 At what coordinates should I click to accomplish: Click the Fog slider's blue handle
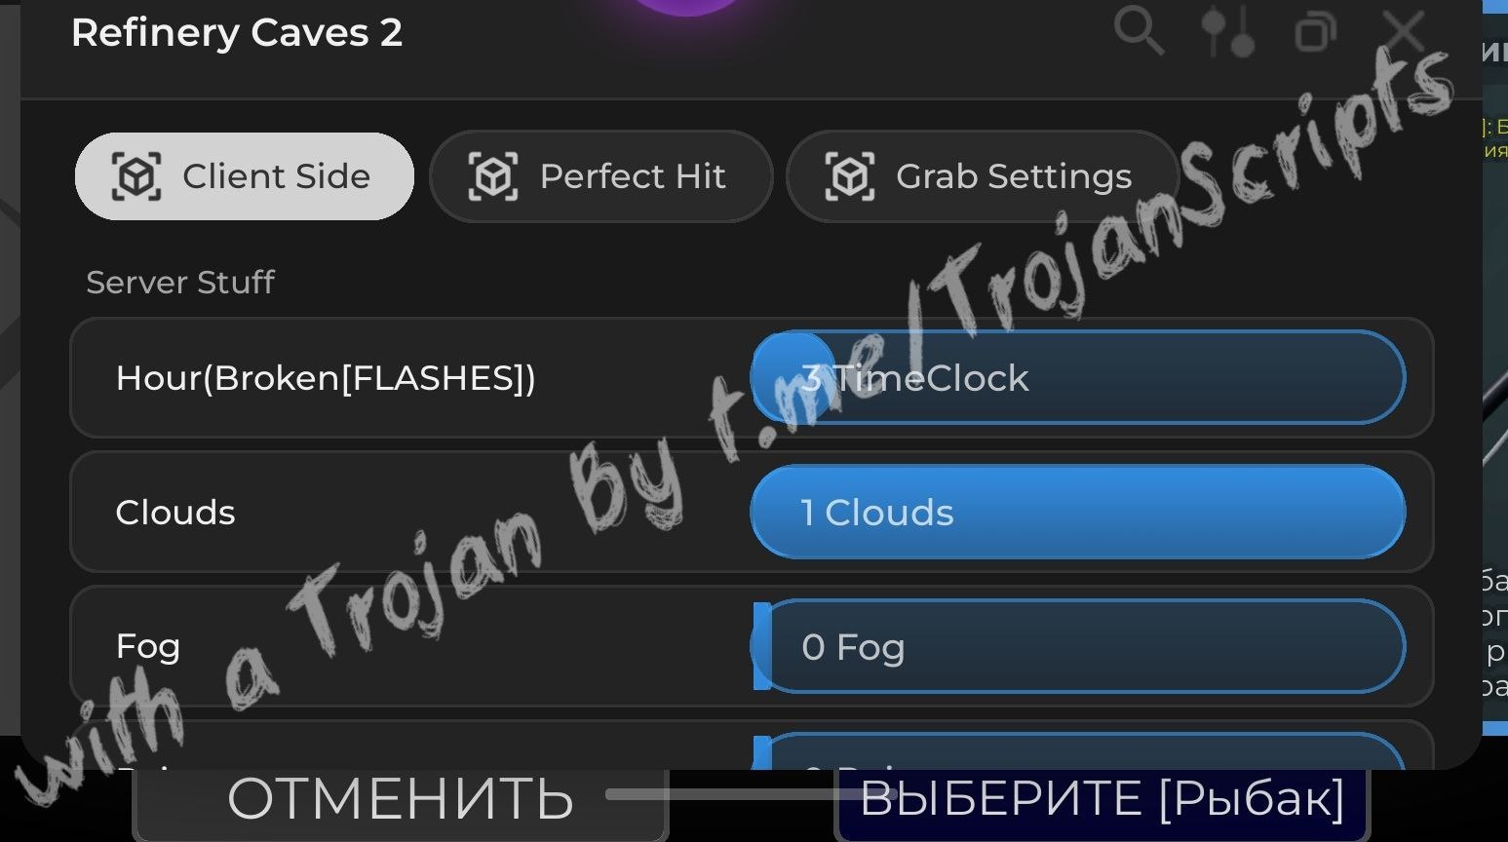(762, 646)
